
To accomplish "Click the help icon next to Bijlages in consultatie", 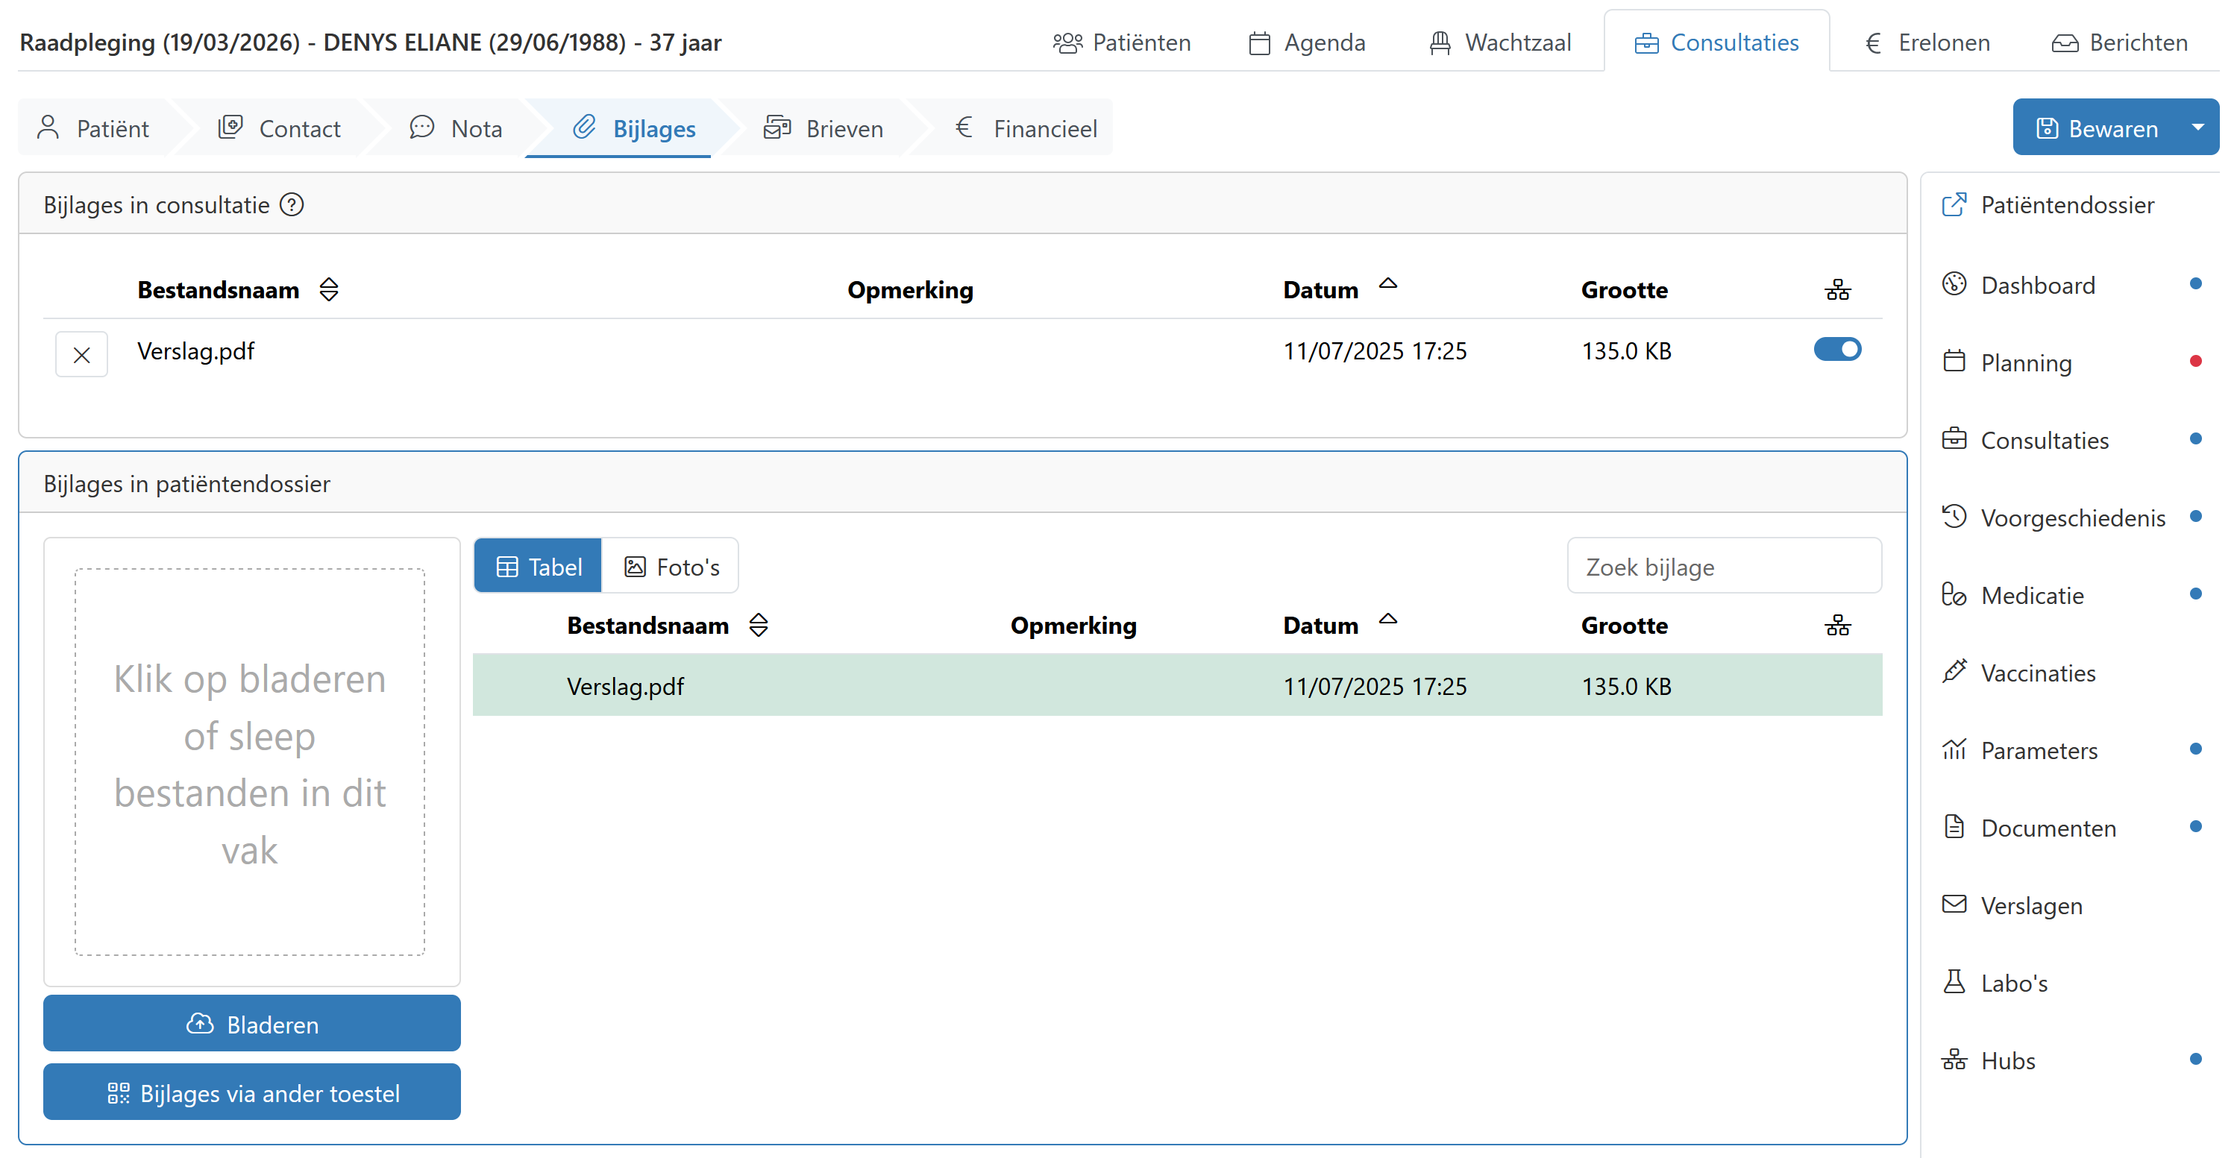I will pos(292,205).
